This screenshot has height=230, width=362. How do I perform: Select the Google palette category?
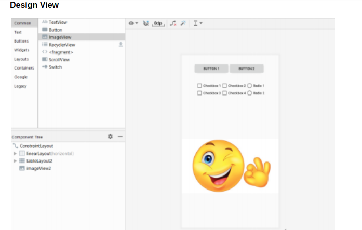click(x=21, y=77)
